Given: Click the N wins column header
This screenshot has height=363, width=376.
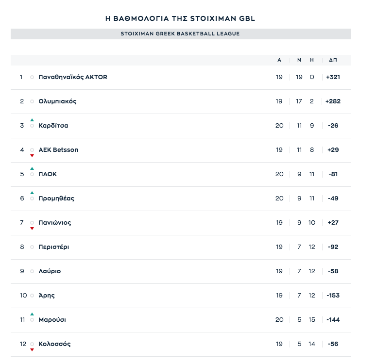Looking at the screenshot, I should pyautogui.click(x=299, y=60).
